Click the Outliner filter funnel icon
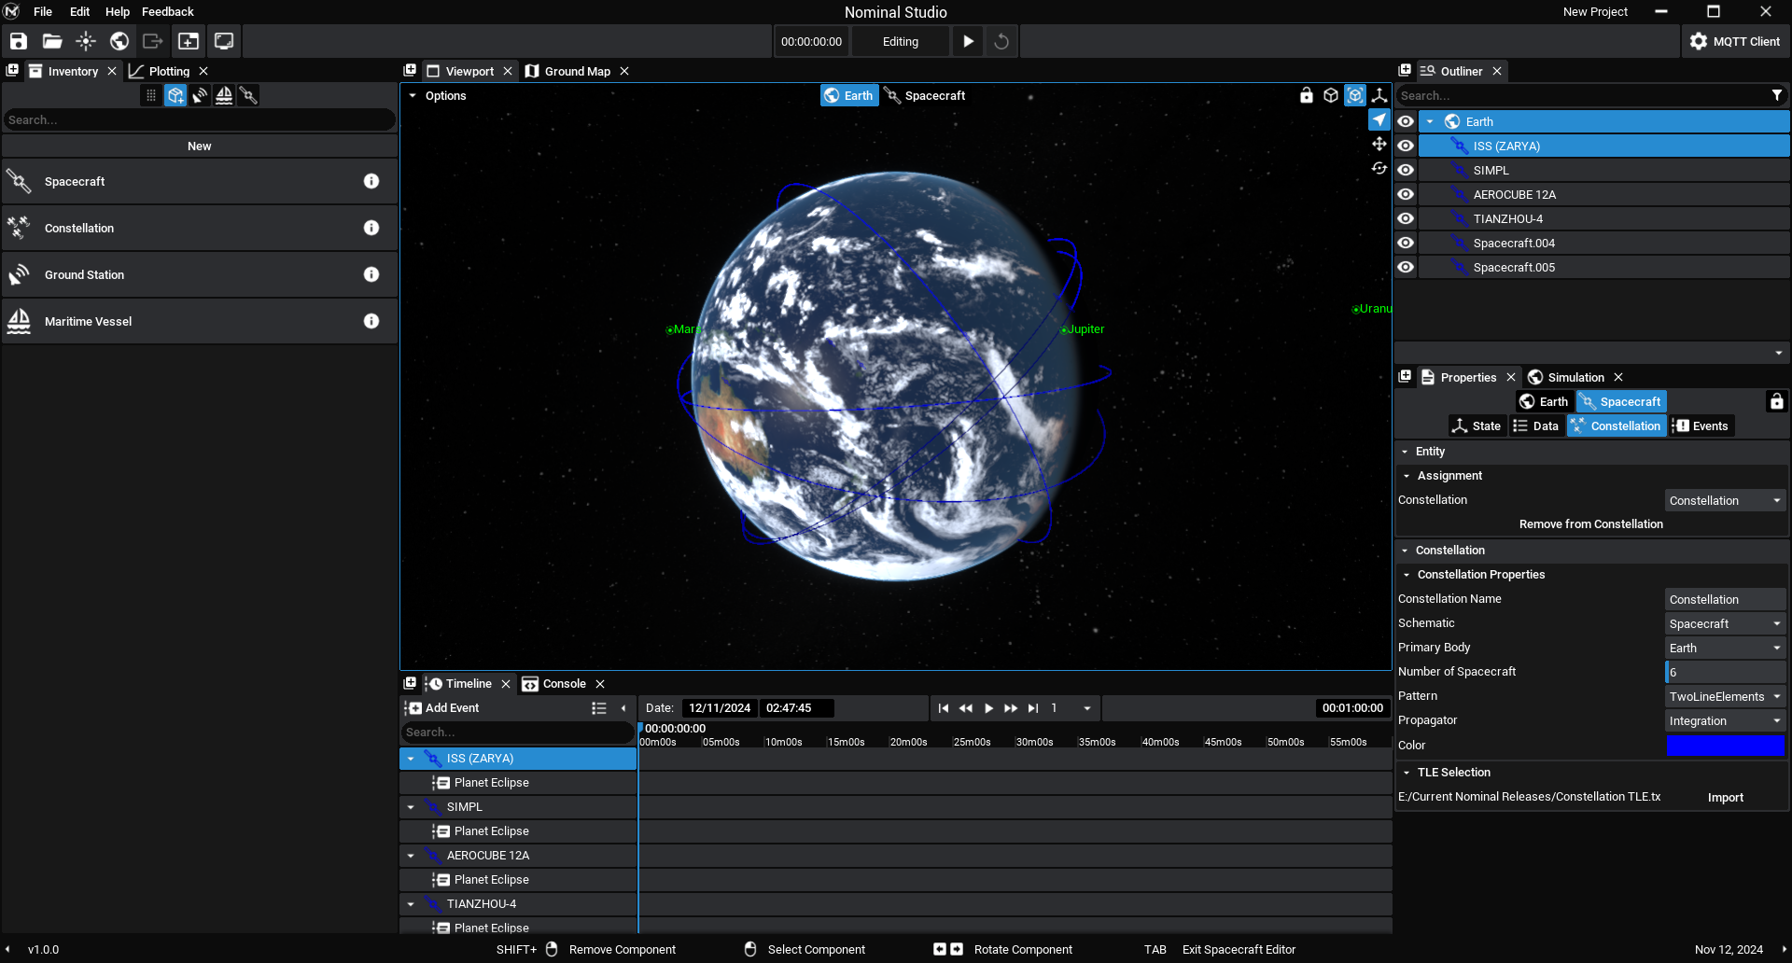 (x=1777, y=95)
